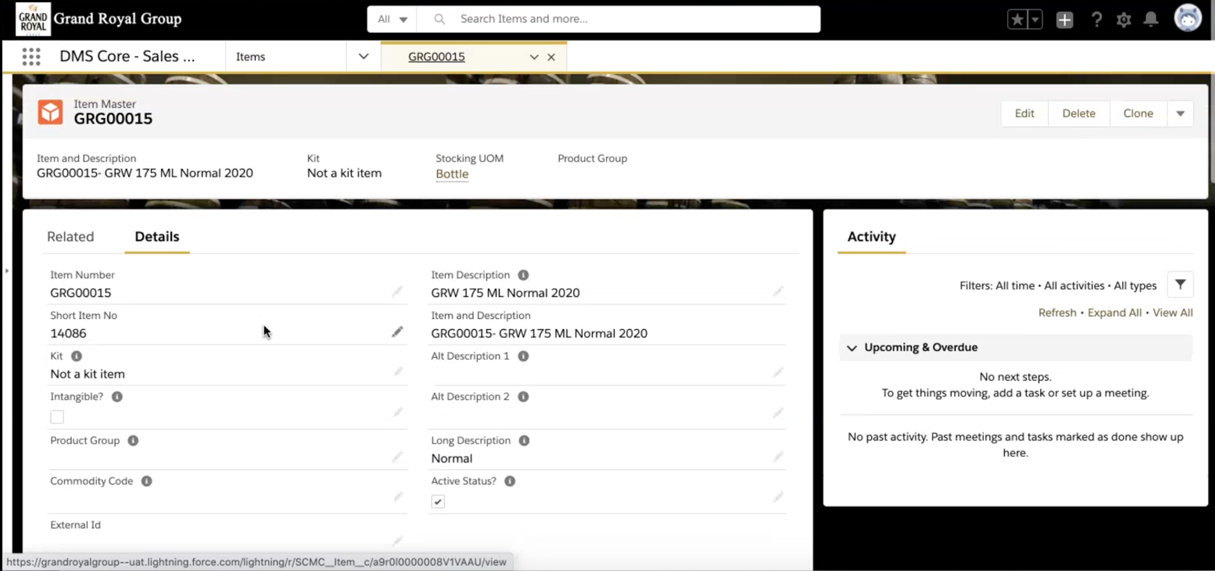This screenshot has width=1215, height=571.
Task: Click the info icon beside Product Group
Action: click(x=133, y=440)
